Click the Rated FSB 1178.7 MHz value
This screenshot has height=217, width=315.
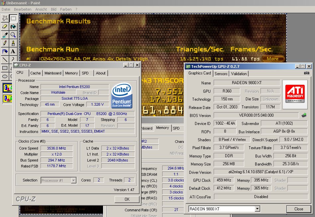click(x=56, y=166)
